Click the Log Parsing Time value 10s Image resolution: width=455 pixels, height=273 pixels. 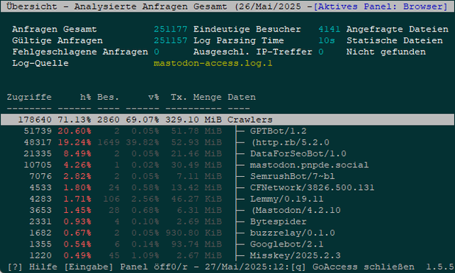(326, 40)
